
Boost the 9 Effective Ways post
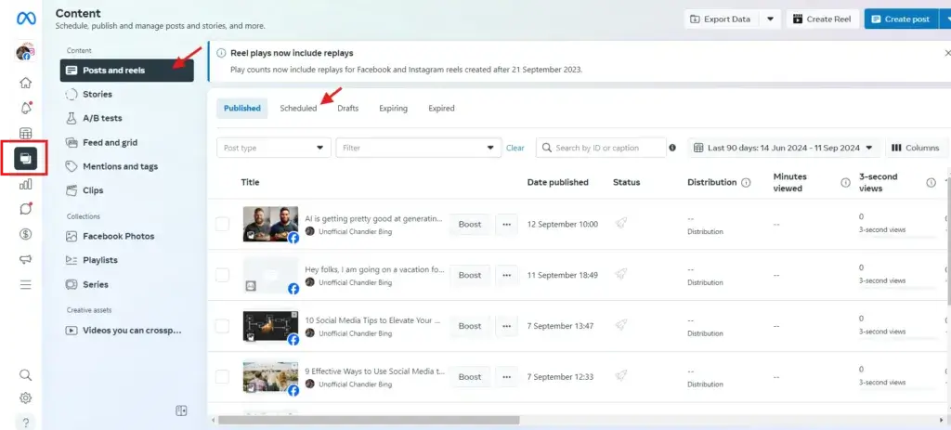point(470,377)
